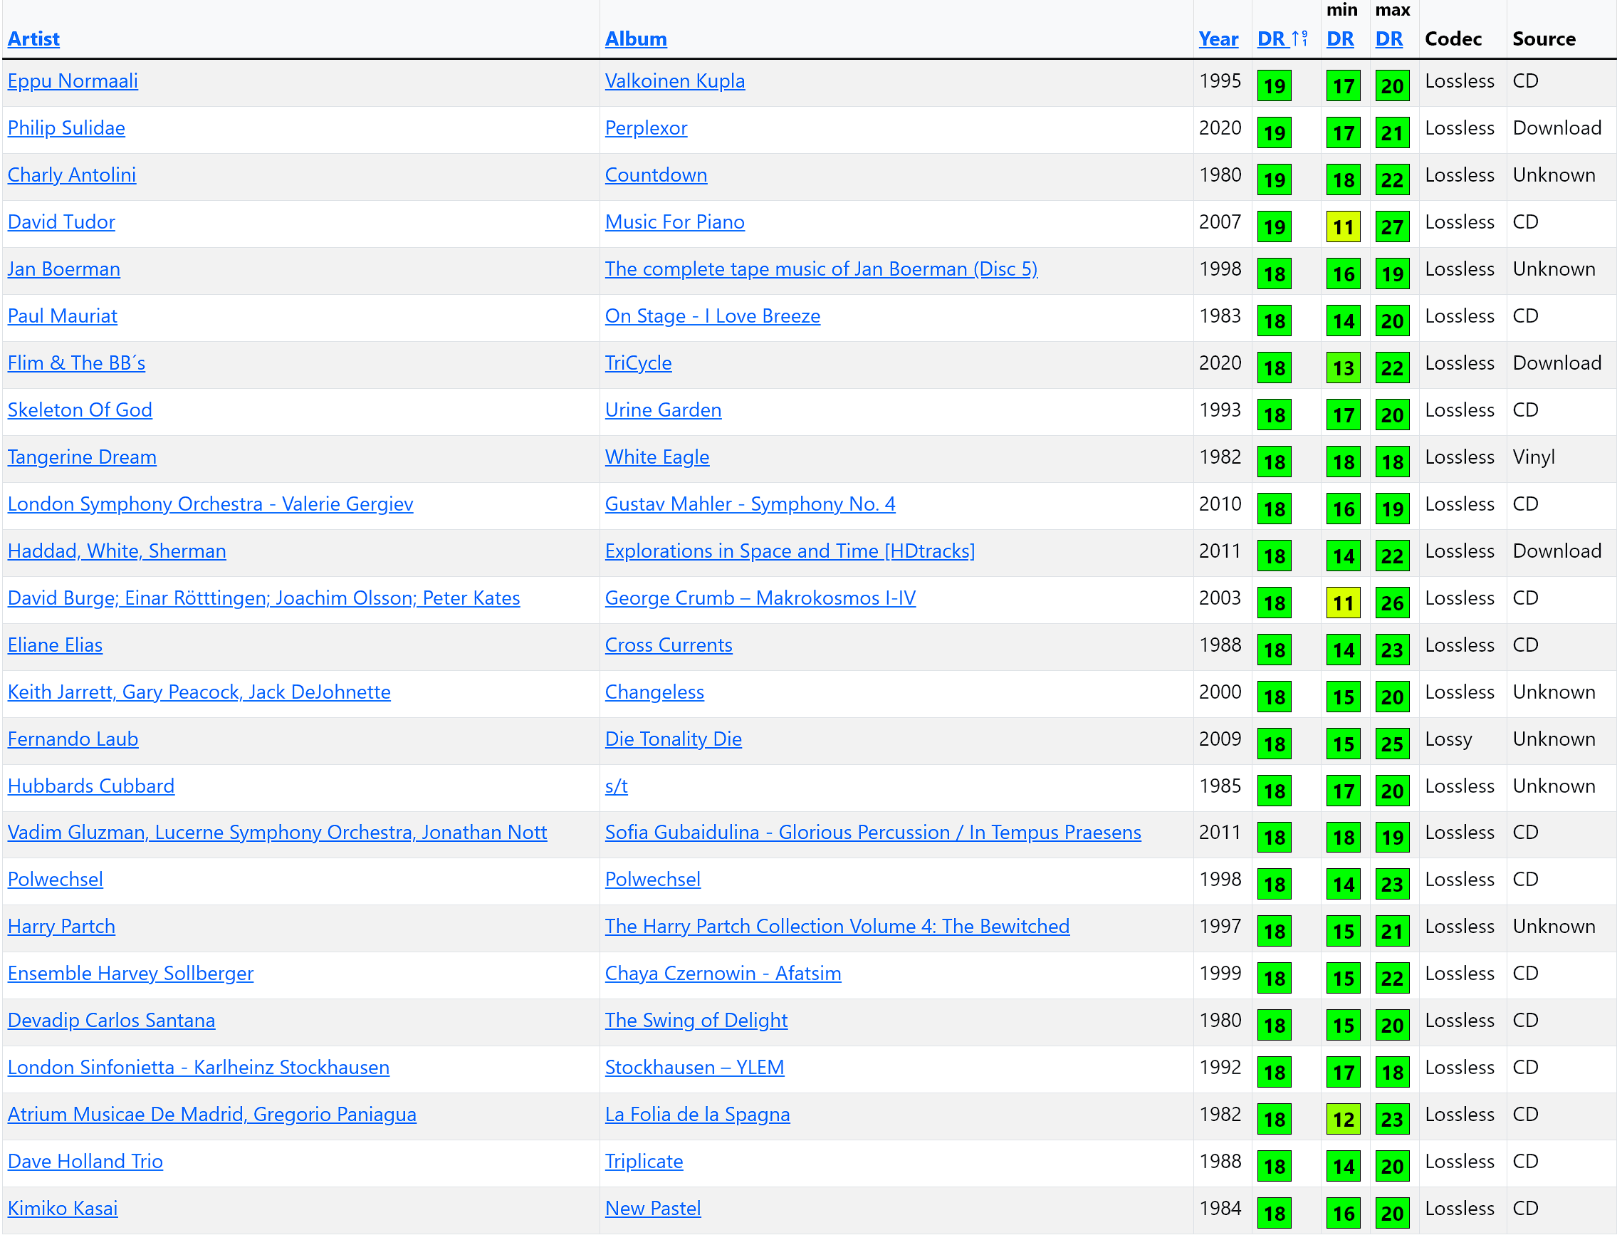Open artist Charly Antolini

click(72, 175)
